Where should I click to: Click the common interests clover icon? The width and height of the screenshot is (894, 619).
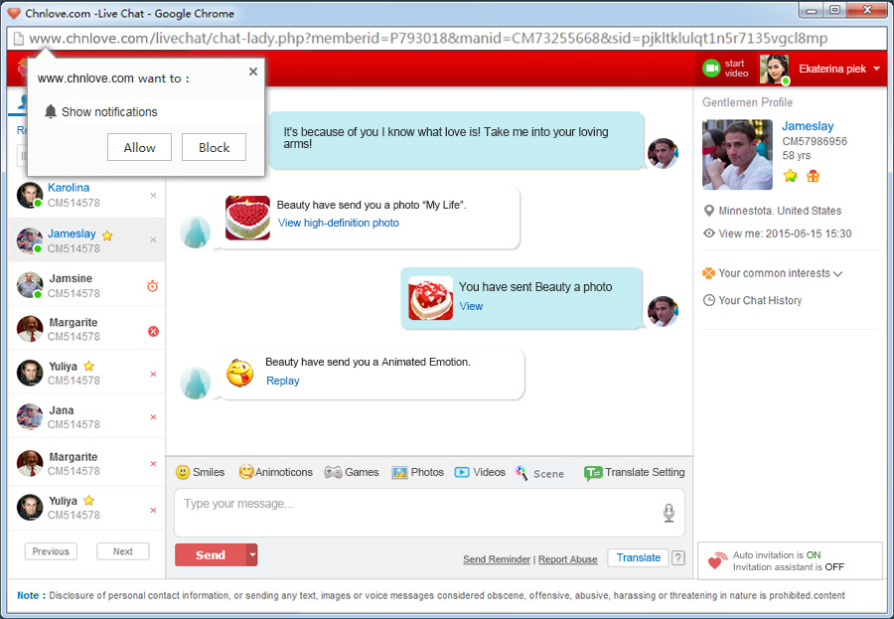click(x=708, y=273)
